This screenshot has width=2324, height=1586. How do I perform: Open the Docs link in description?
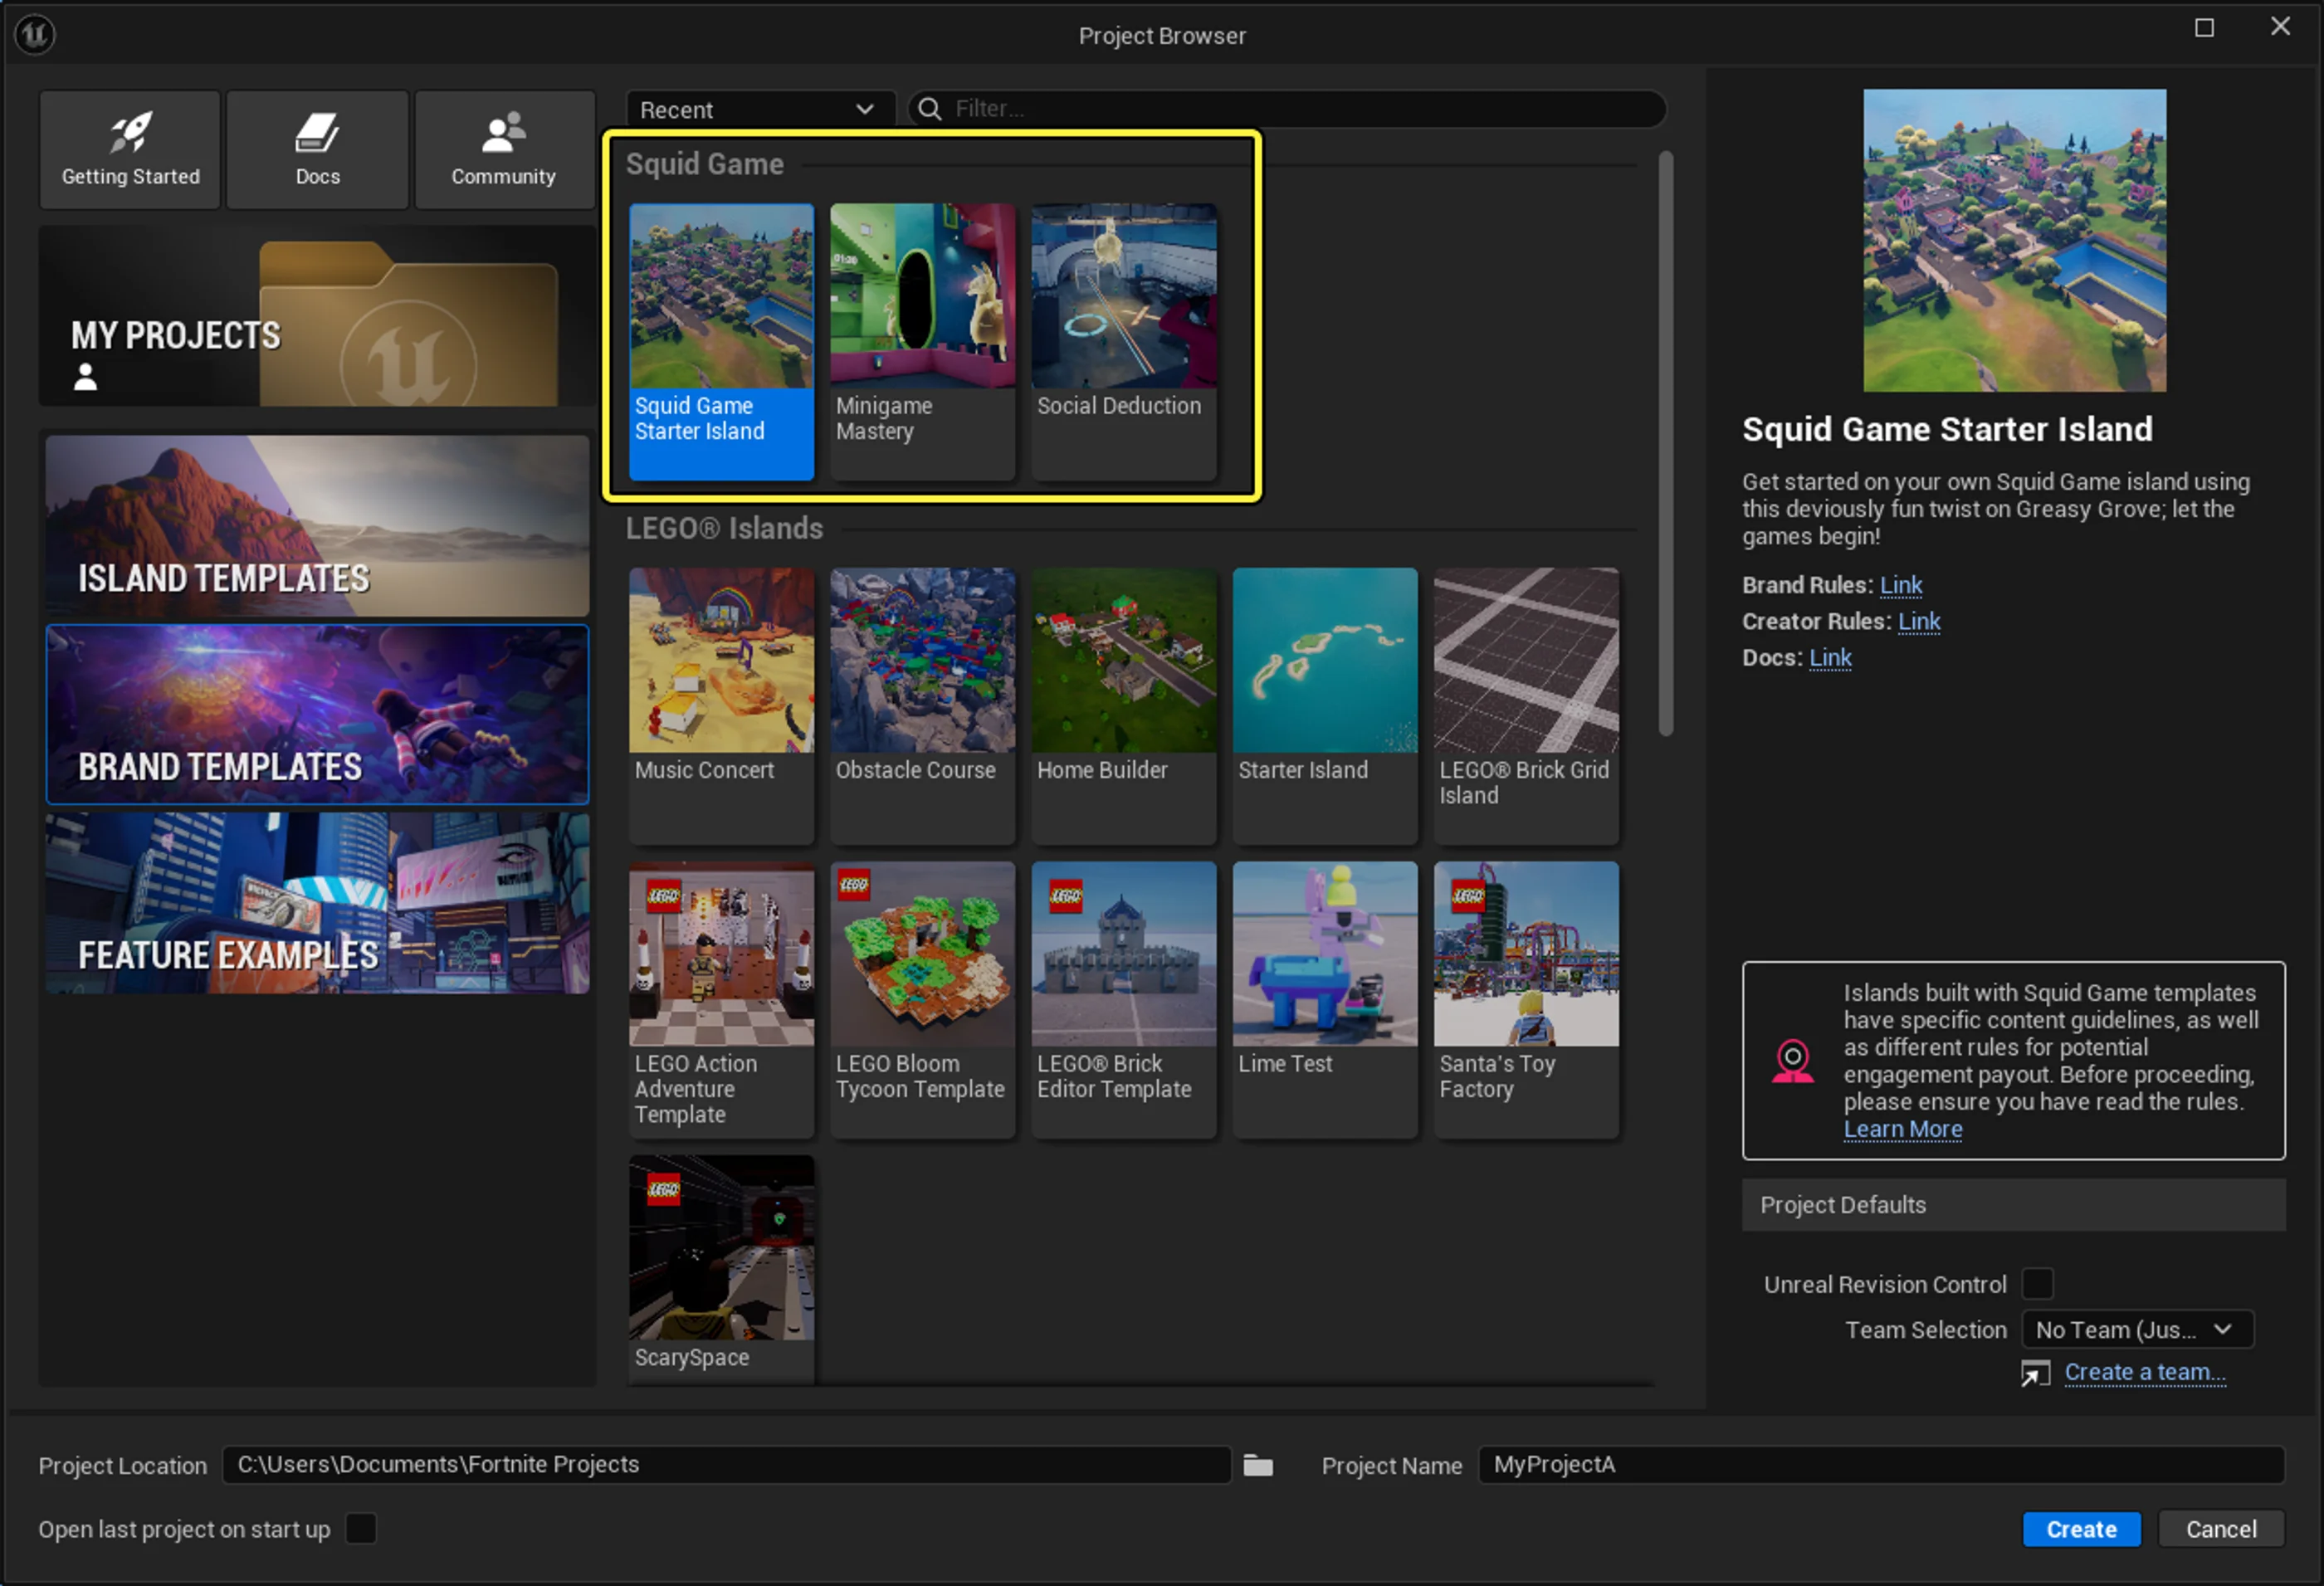click(1830, 658)
